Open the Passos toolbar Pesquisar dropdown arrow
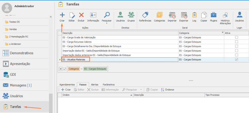249x113 pixels. [x=141, y=89]
